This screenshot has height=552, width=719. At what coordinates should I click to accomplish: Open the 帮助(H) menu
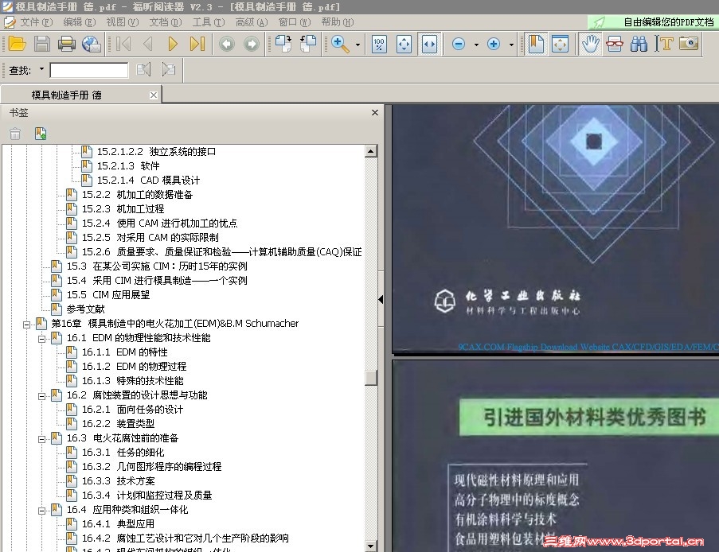(338, 22)
